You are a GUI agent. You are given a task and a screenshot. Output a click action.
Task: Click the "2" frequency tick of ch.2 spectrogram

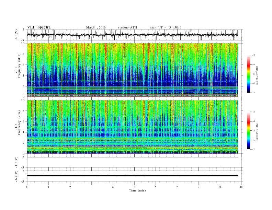click(24, 143)
